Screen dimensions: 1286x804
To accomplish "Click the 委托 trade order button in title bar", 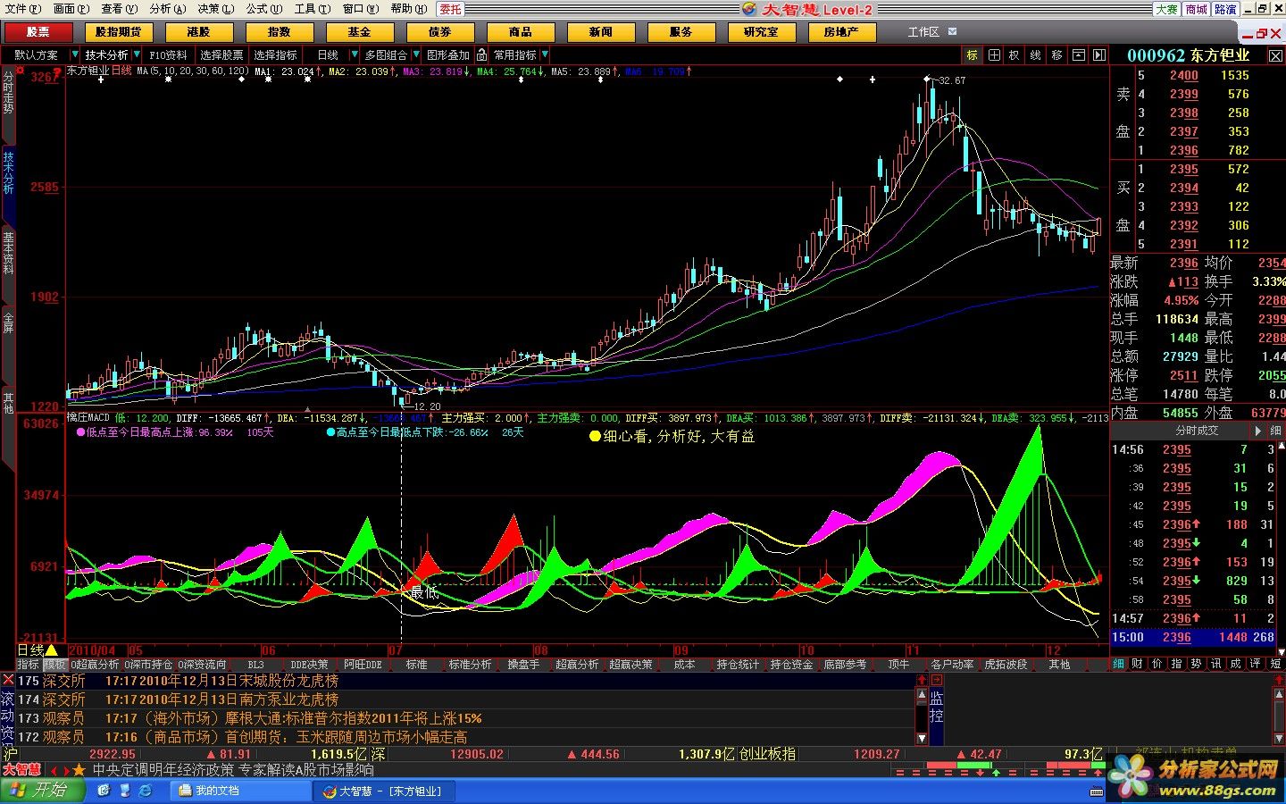I will pyautogui.click(x=451, y=9).
